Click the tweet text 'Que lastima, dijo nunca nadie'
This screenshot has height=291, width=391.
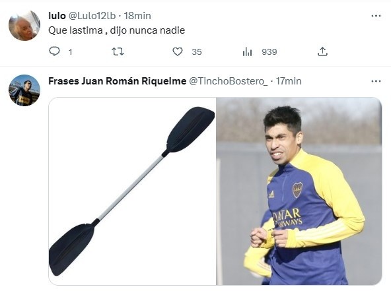pos(116,30)
